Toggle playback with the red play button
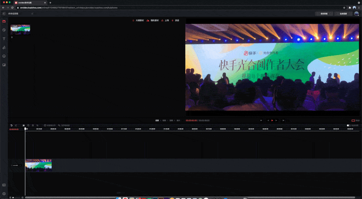 click(x=272, y=120)
